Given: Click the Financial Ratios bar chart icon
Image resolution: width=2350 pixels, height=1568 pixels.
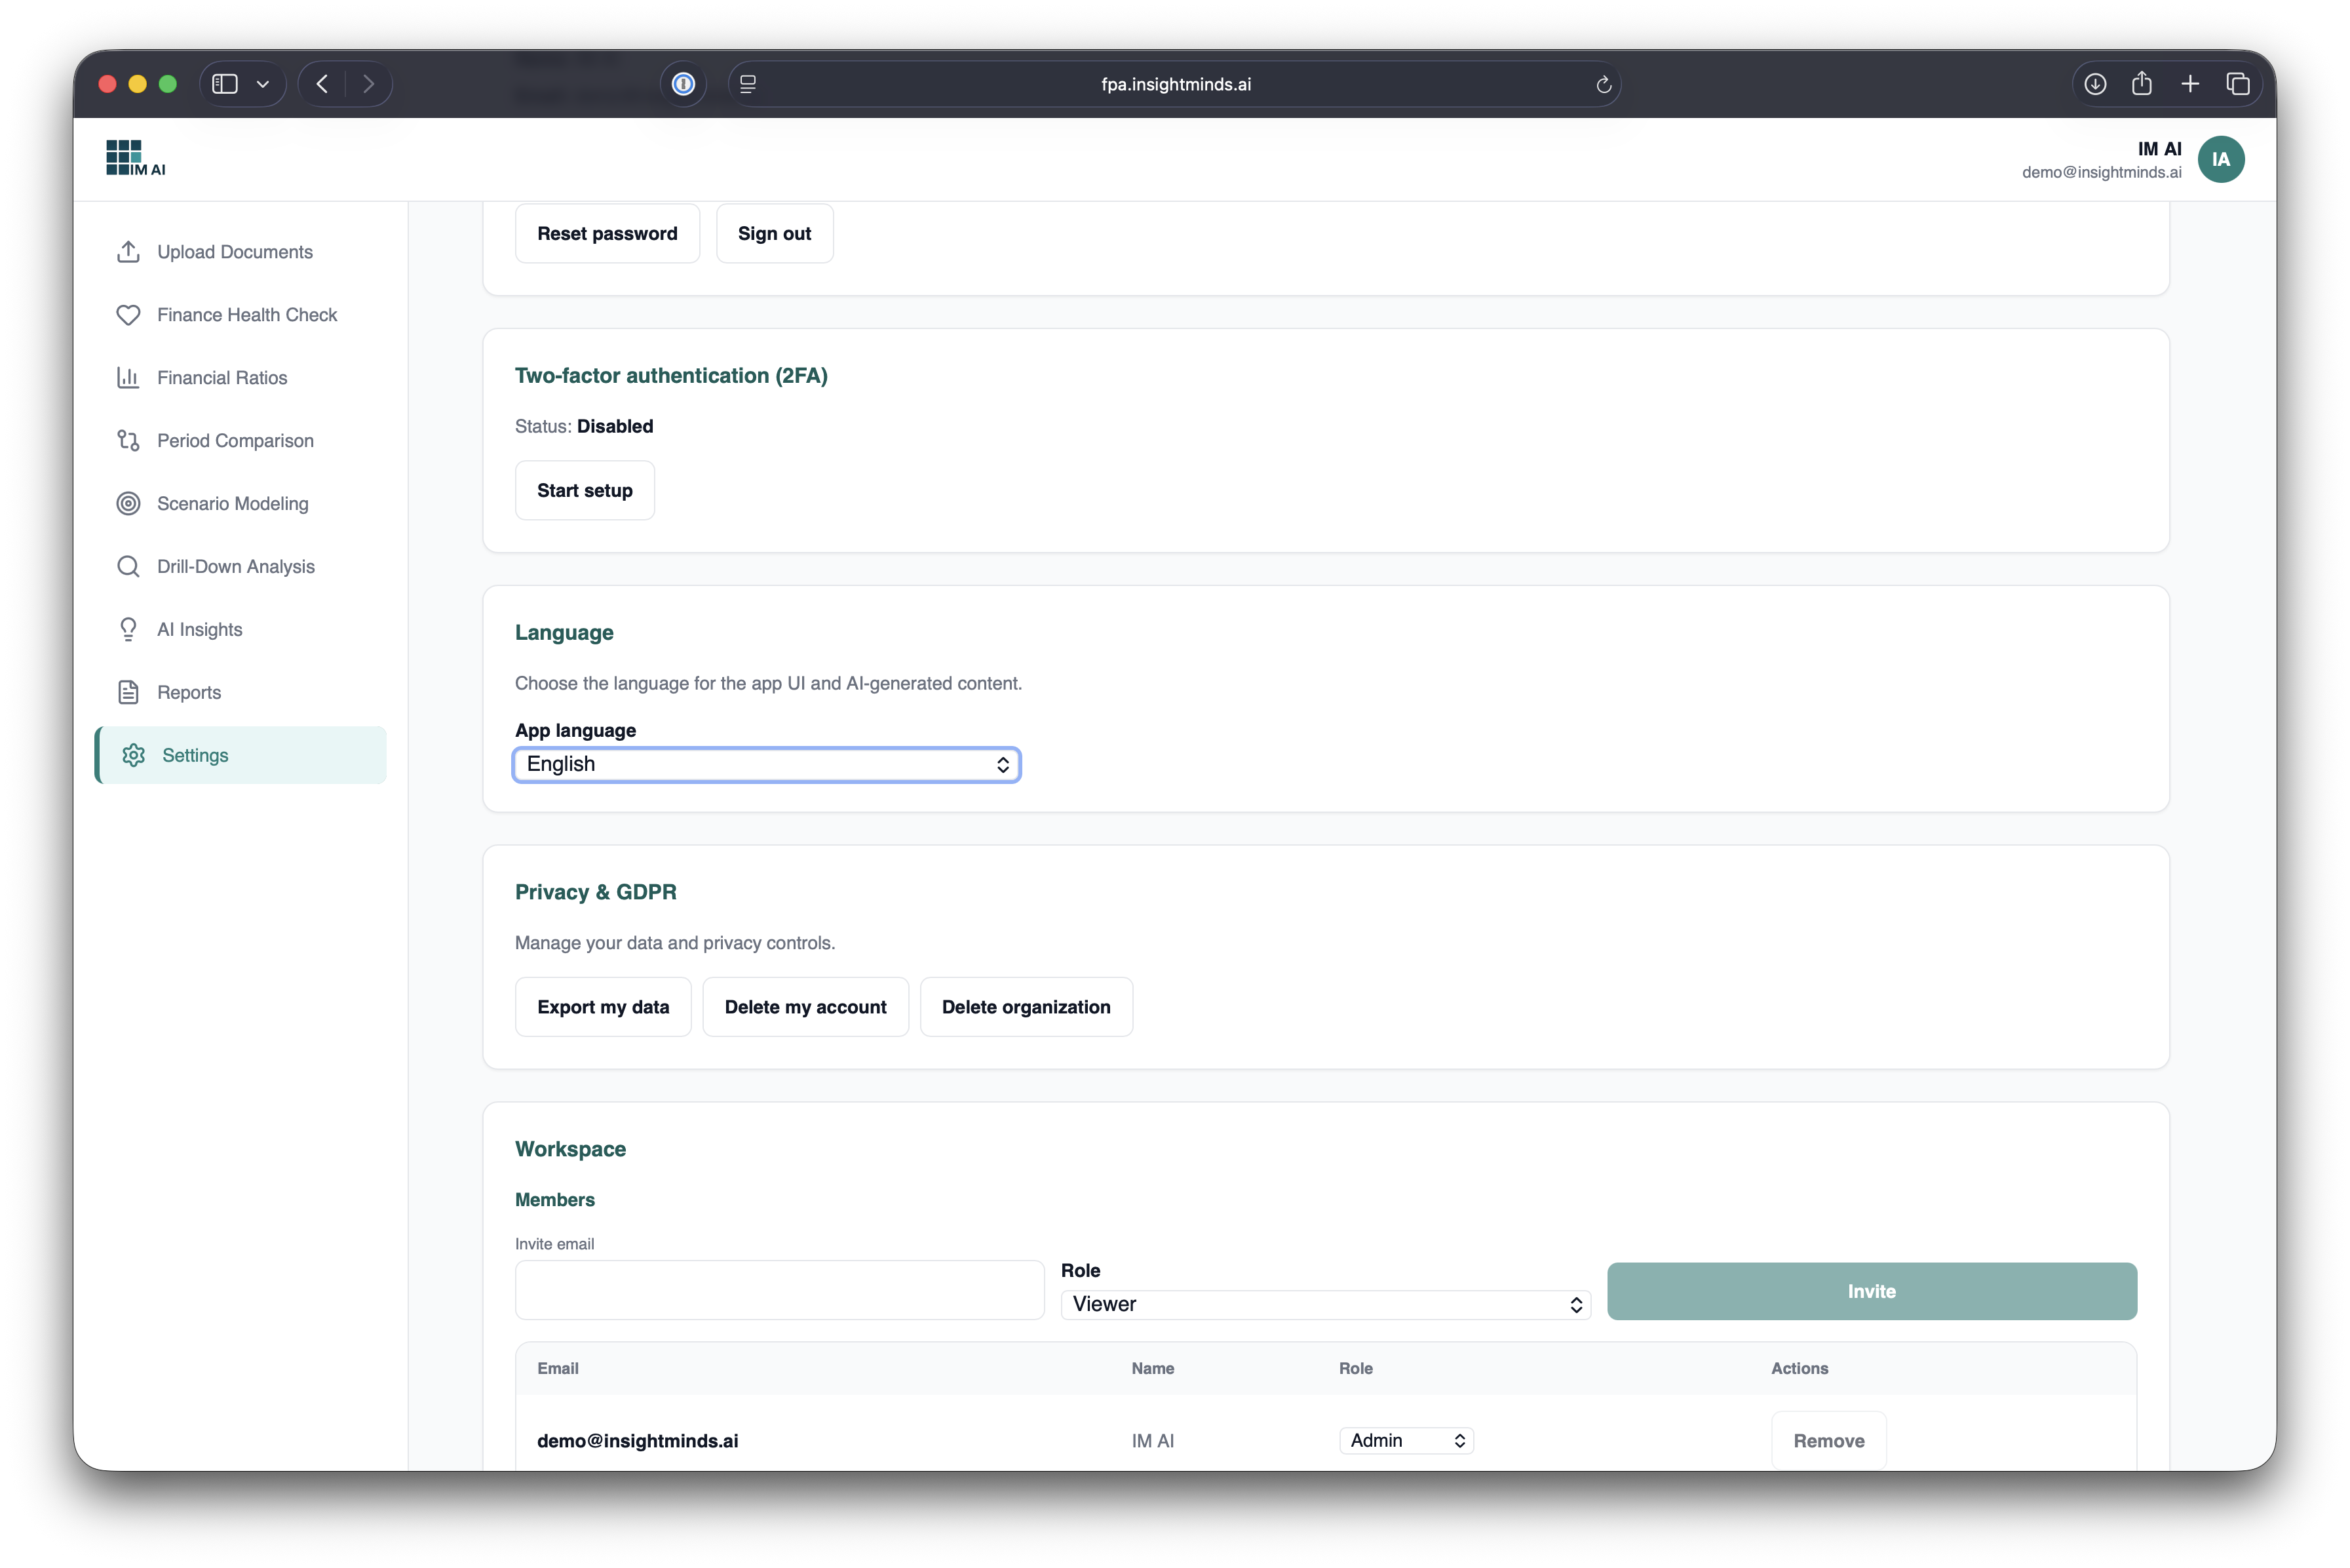Looking at the screenshot, I should coord(128,378).
